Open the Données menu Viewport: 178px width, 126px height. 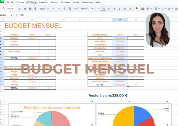click(66, 2)
